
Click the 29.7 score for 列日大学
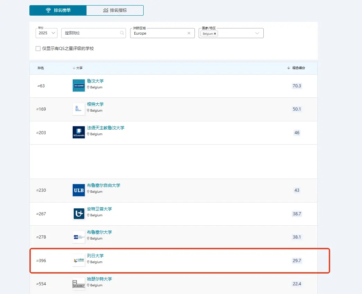(x=297, y=261)
